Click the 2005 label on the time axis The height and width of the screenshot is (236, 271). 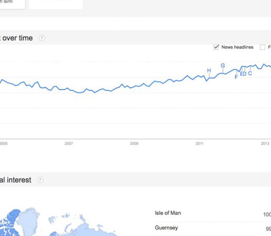[x=3, y=143]
